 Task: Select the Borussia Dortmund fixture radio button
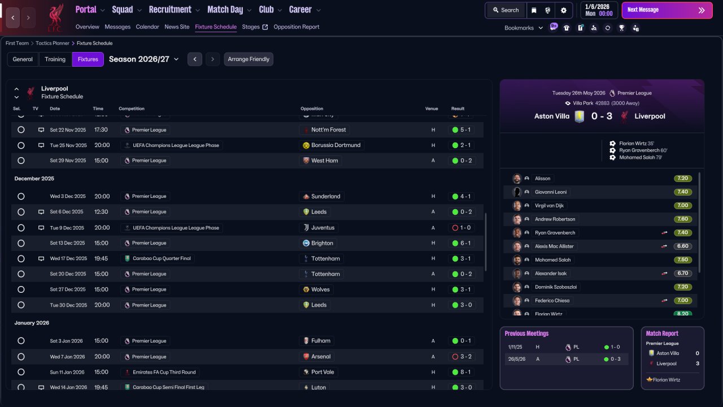[21, 145]
